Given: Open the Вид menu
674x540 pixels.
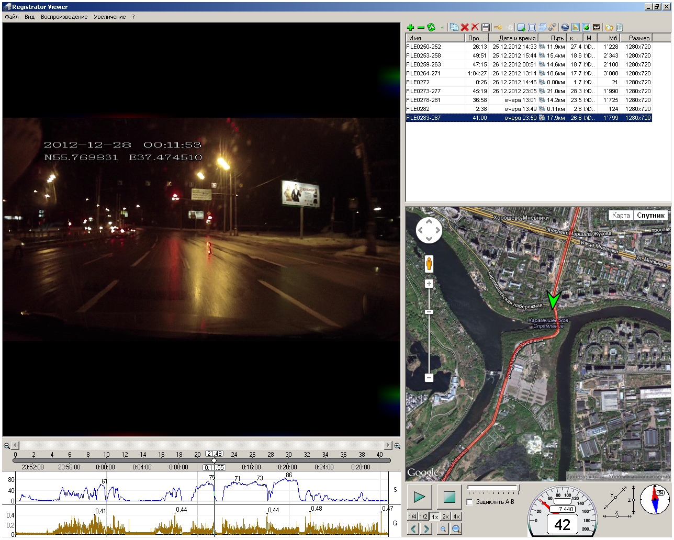Looking at the screenshot, I should tap(29, 17).
